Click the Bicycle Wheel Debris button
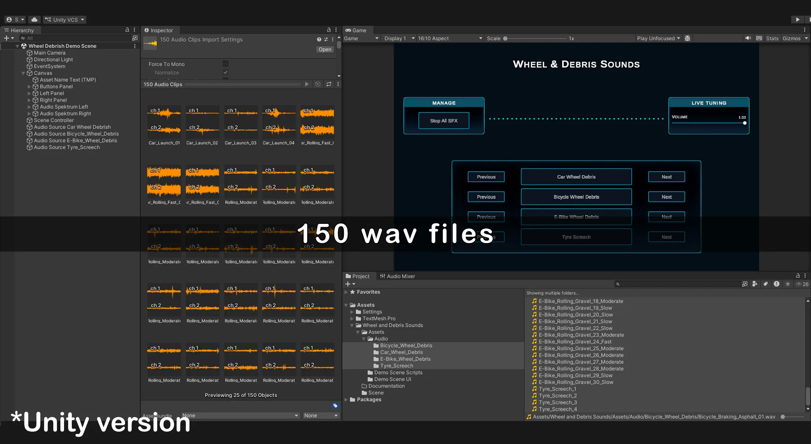This screenshot has height=444, width=811. pyautogui.click(x=576, y=197)
